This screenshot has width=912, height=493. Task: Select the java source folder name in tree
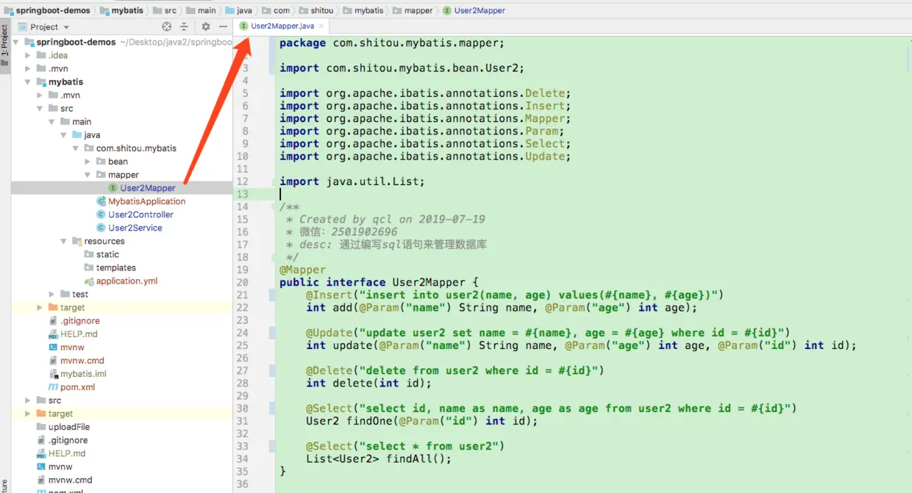(x=92, y=134)
